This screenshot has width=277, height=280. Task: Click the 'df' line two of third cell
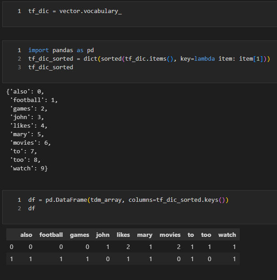coord(32,208)
